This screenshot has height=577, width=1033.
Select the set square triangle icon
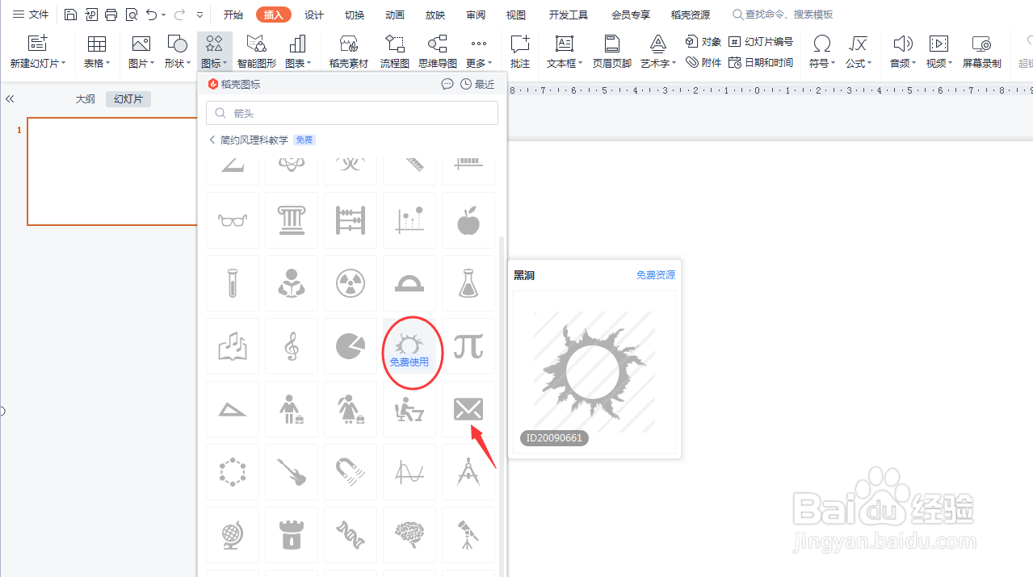233,410
